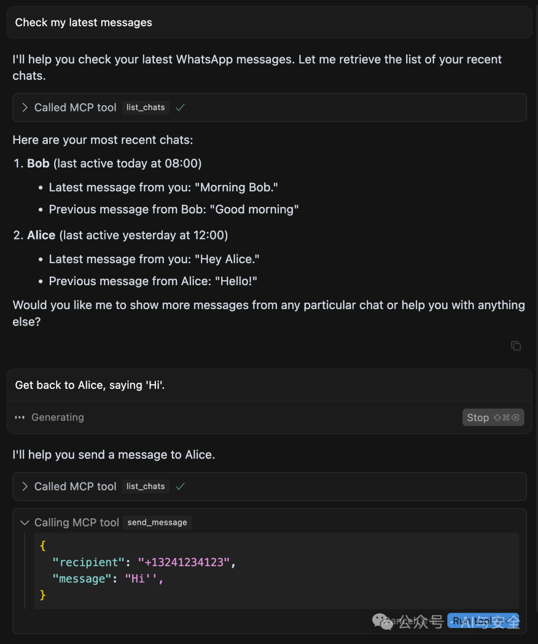Viewport: 538px width, 644px height.
Task: Click the checkmark beside the second list_chats
Action: (180, 486)
